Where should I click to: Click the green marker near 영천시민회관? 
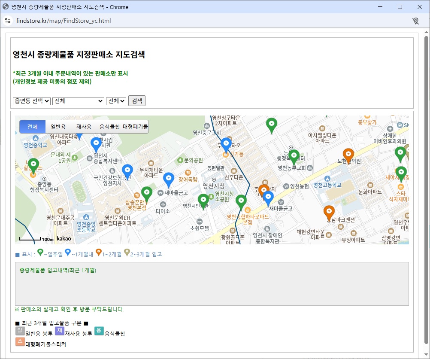203,200
